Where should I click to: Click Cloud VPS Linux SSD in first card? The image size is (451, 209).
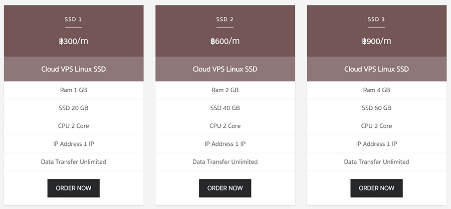coord(74,69)
